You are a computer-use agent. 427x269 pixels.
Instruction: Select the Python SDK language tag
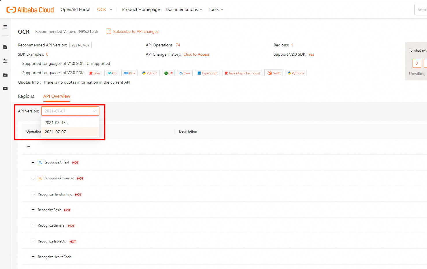click(150, 73)
